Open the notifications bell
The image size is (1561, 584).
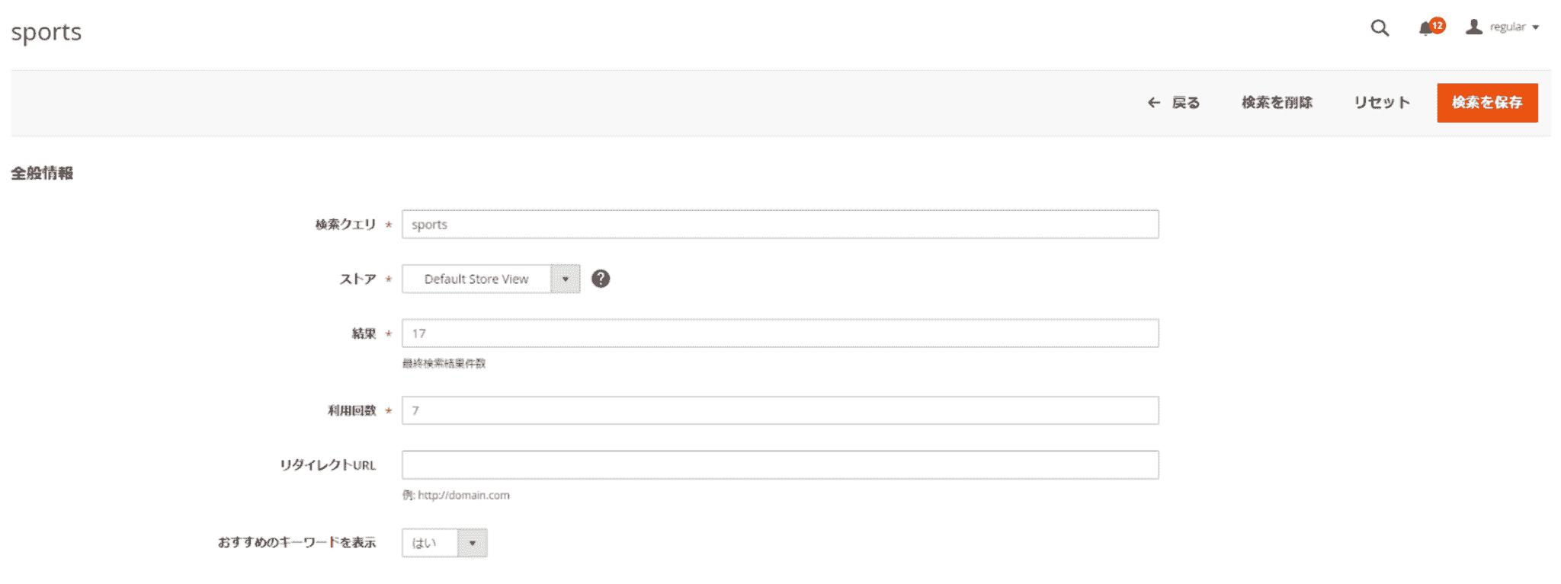[1426, 28]
